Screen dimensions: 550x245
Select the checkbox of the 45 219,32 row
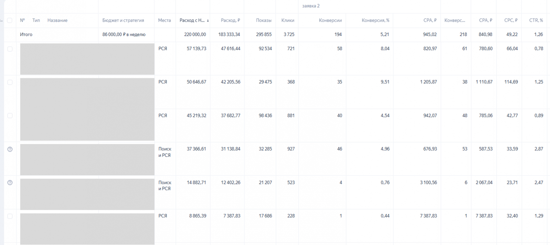coord(10,116)
